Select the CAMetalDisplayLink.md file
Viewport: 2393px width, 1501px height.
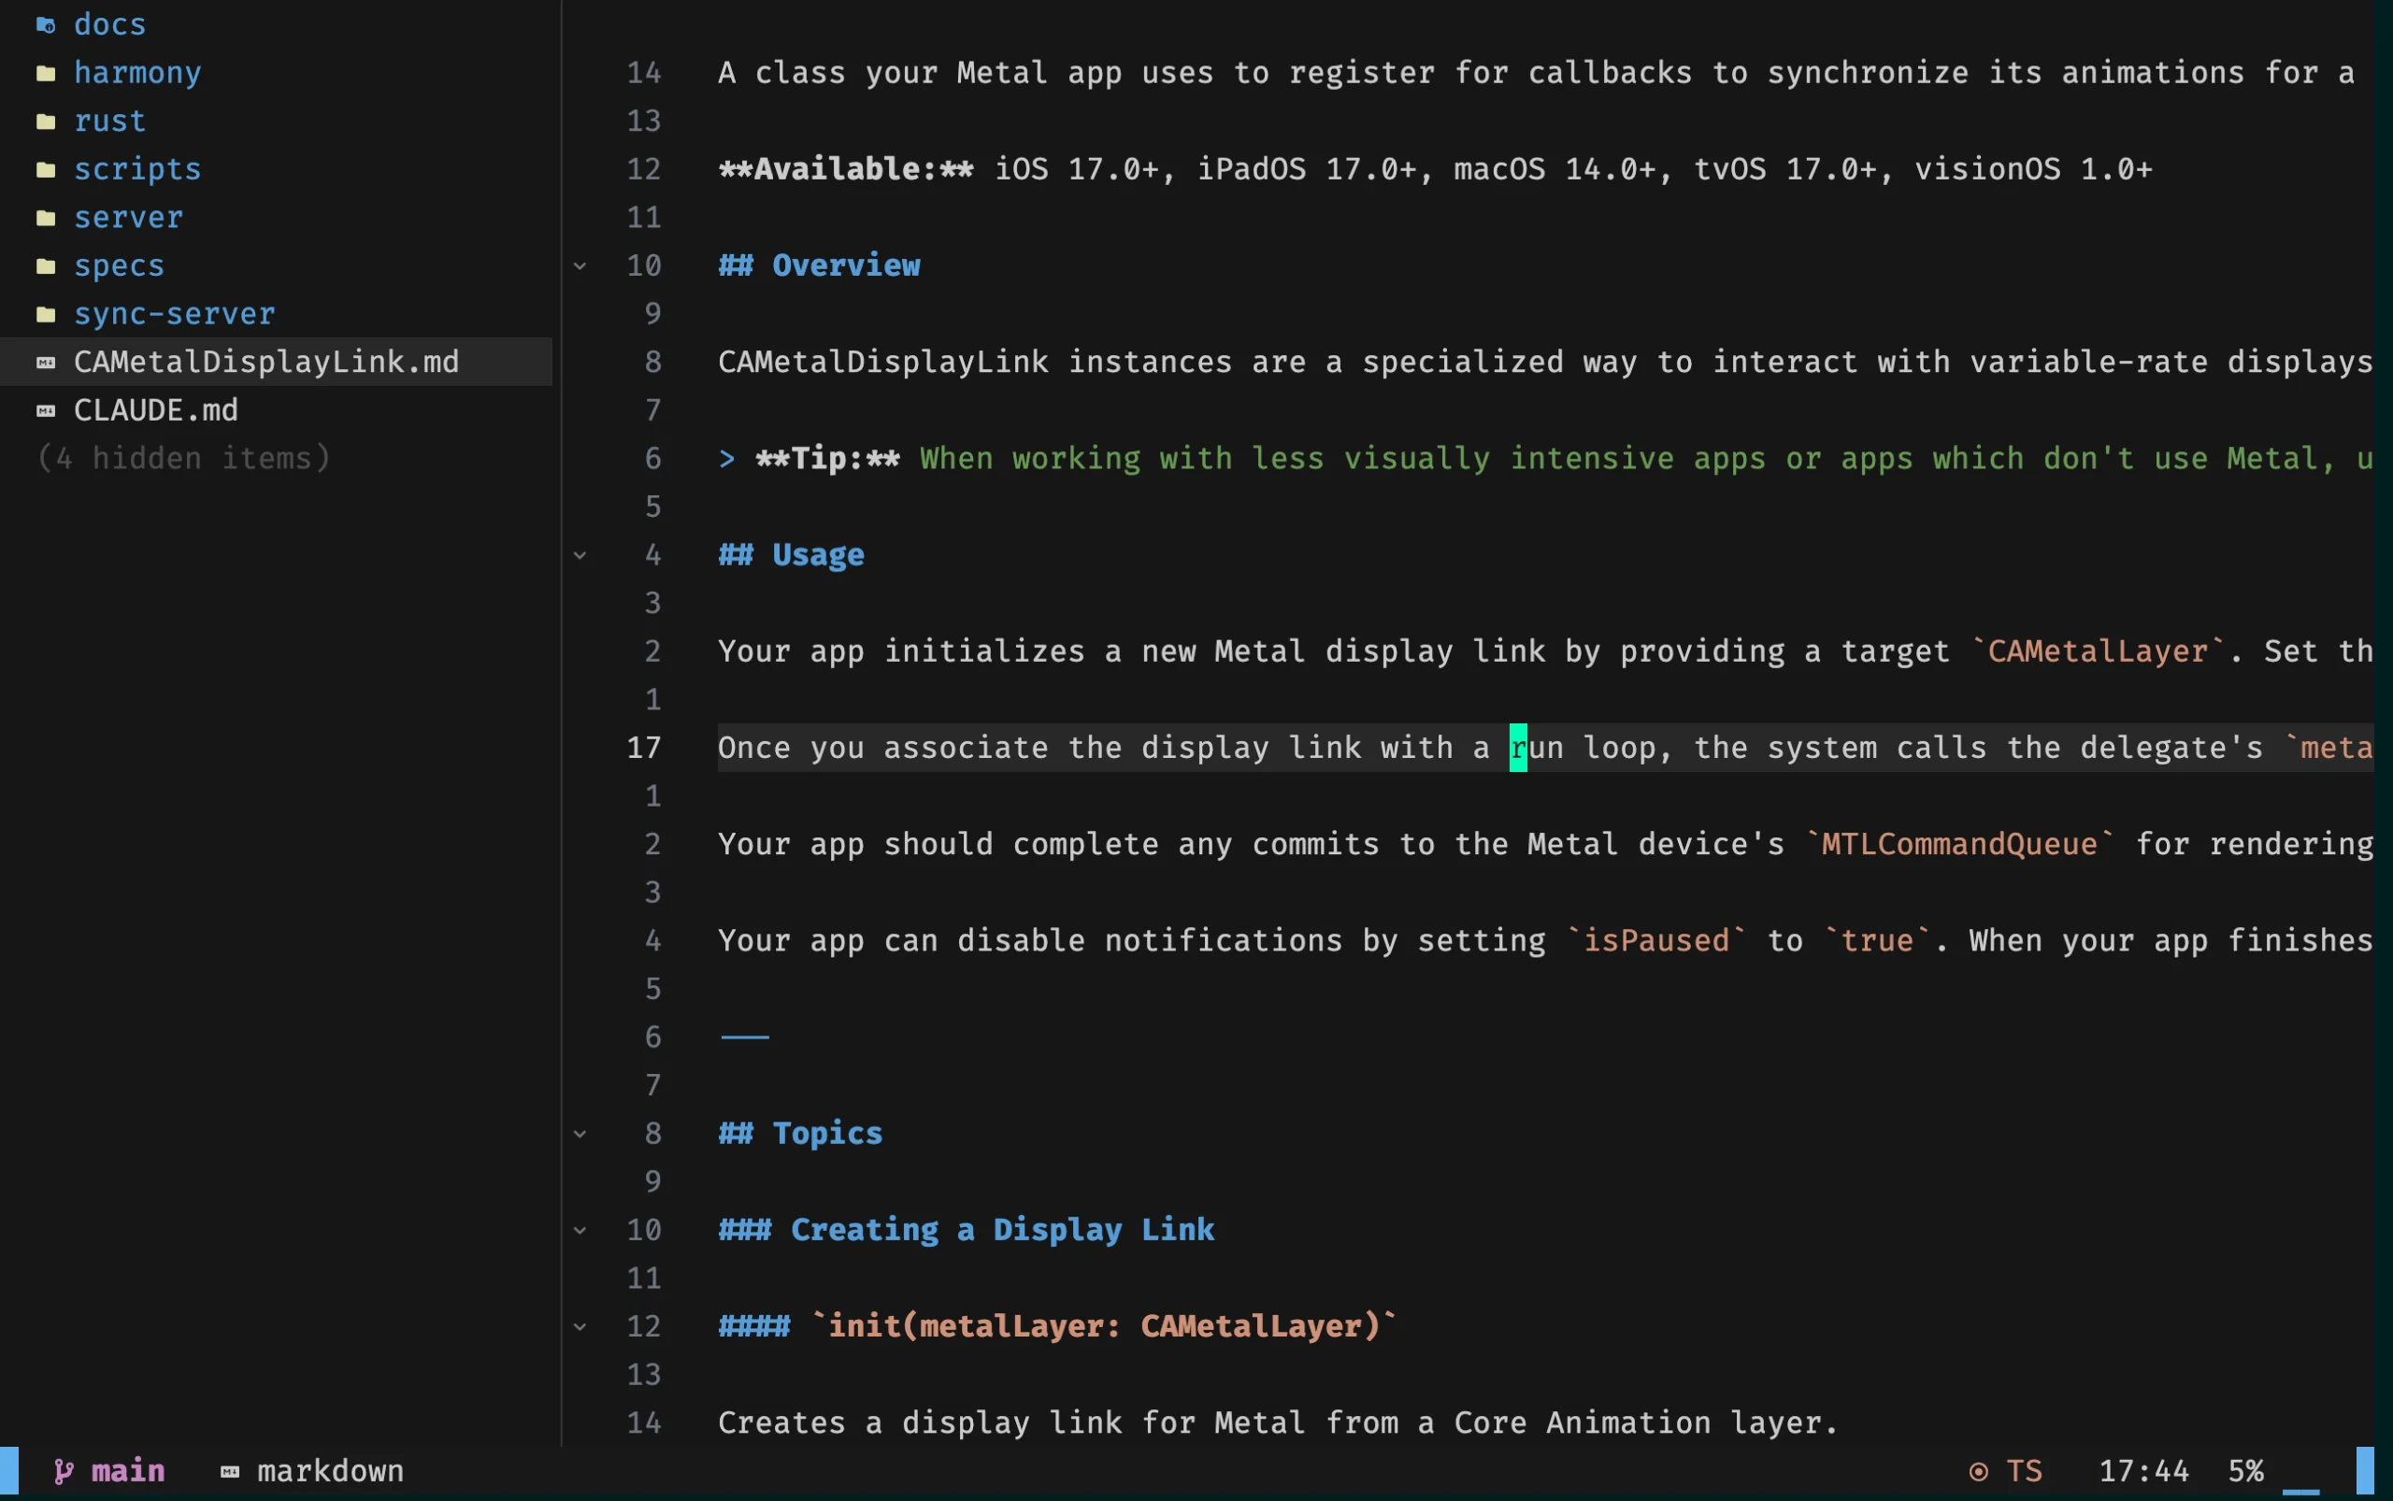coord(267,363)
